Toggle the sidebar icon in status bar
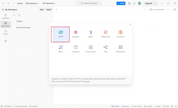Viewport: 178px width, 108px height. point(2,106)
